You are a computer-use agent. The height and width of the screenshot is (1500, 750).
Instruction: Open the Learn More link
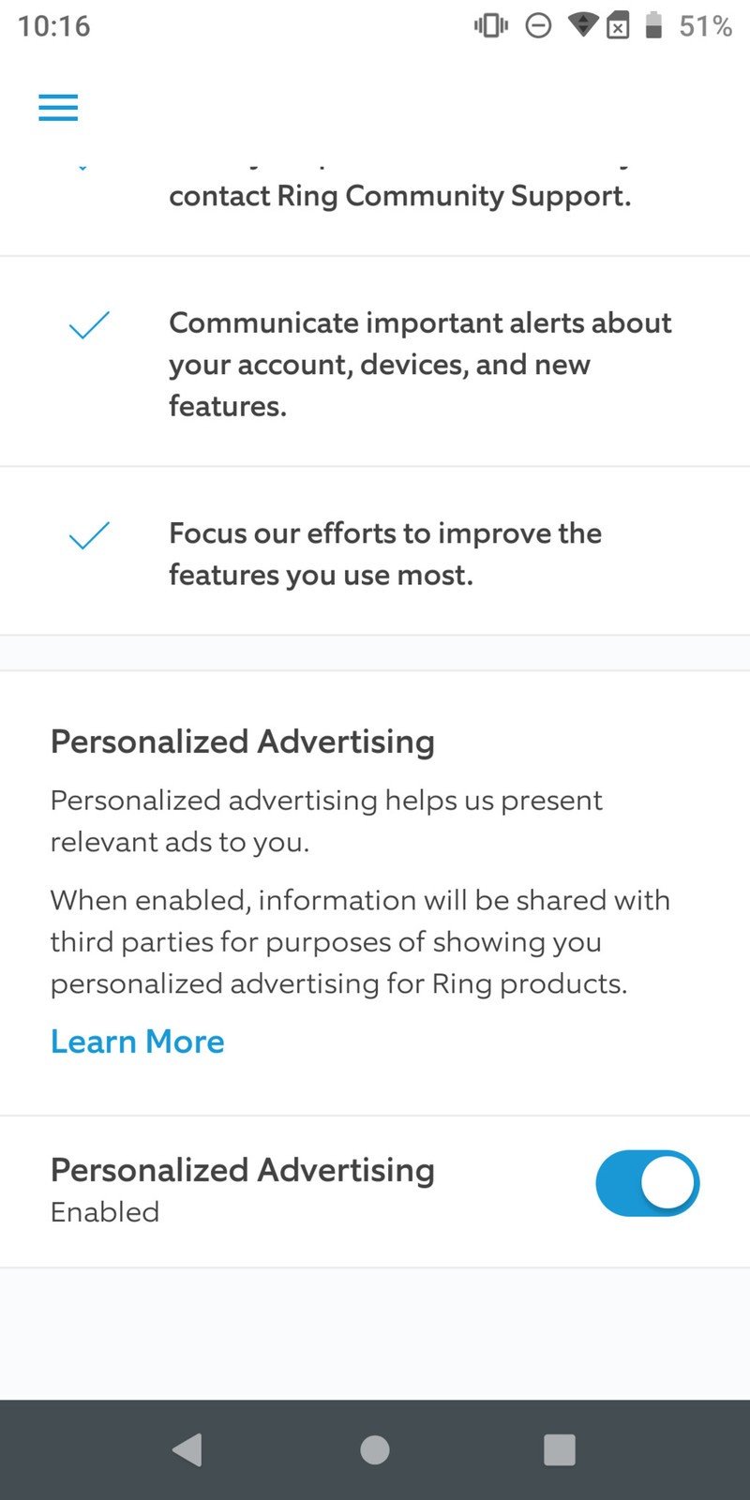[138, 1042]
